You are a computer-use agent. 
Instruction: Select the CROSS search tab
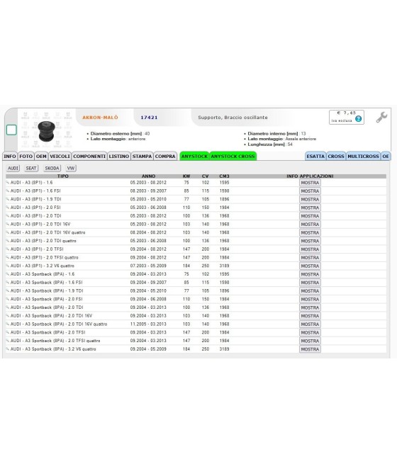click(336, 157)
